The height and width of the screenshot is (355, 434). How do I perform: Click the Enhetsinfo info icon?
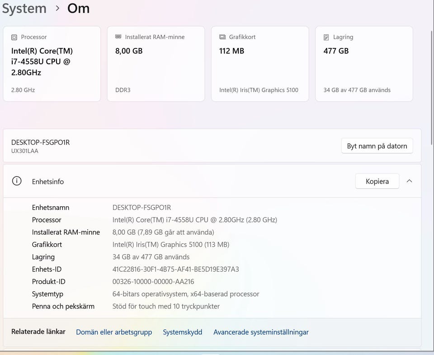tap(17, 181)
